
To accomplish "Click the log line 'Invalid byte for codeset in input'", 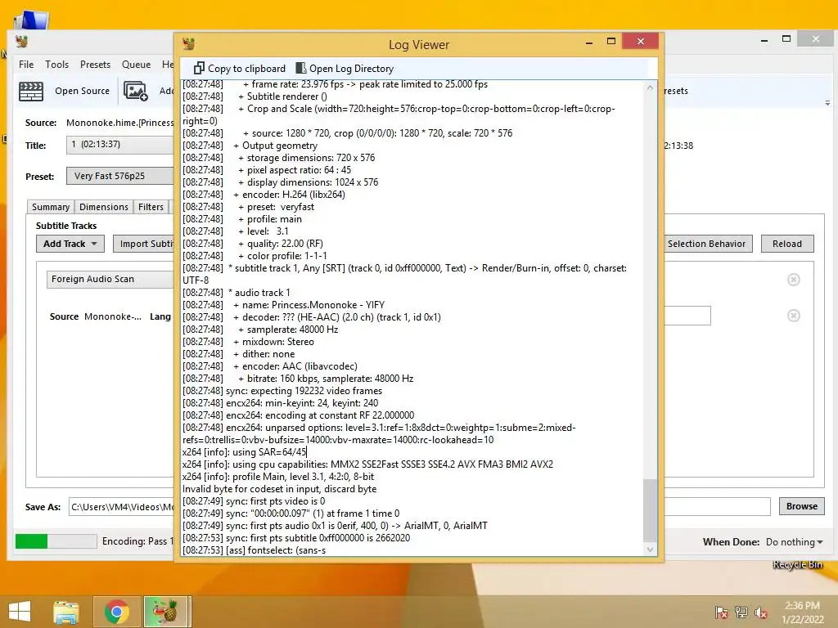I will coord(279,489).
